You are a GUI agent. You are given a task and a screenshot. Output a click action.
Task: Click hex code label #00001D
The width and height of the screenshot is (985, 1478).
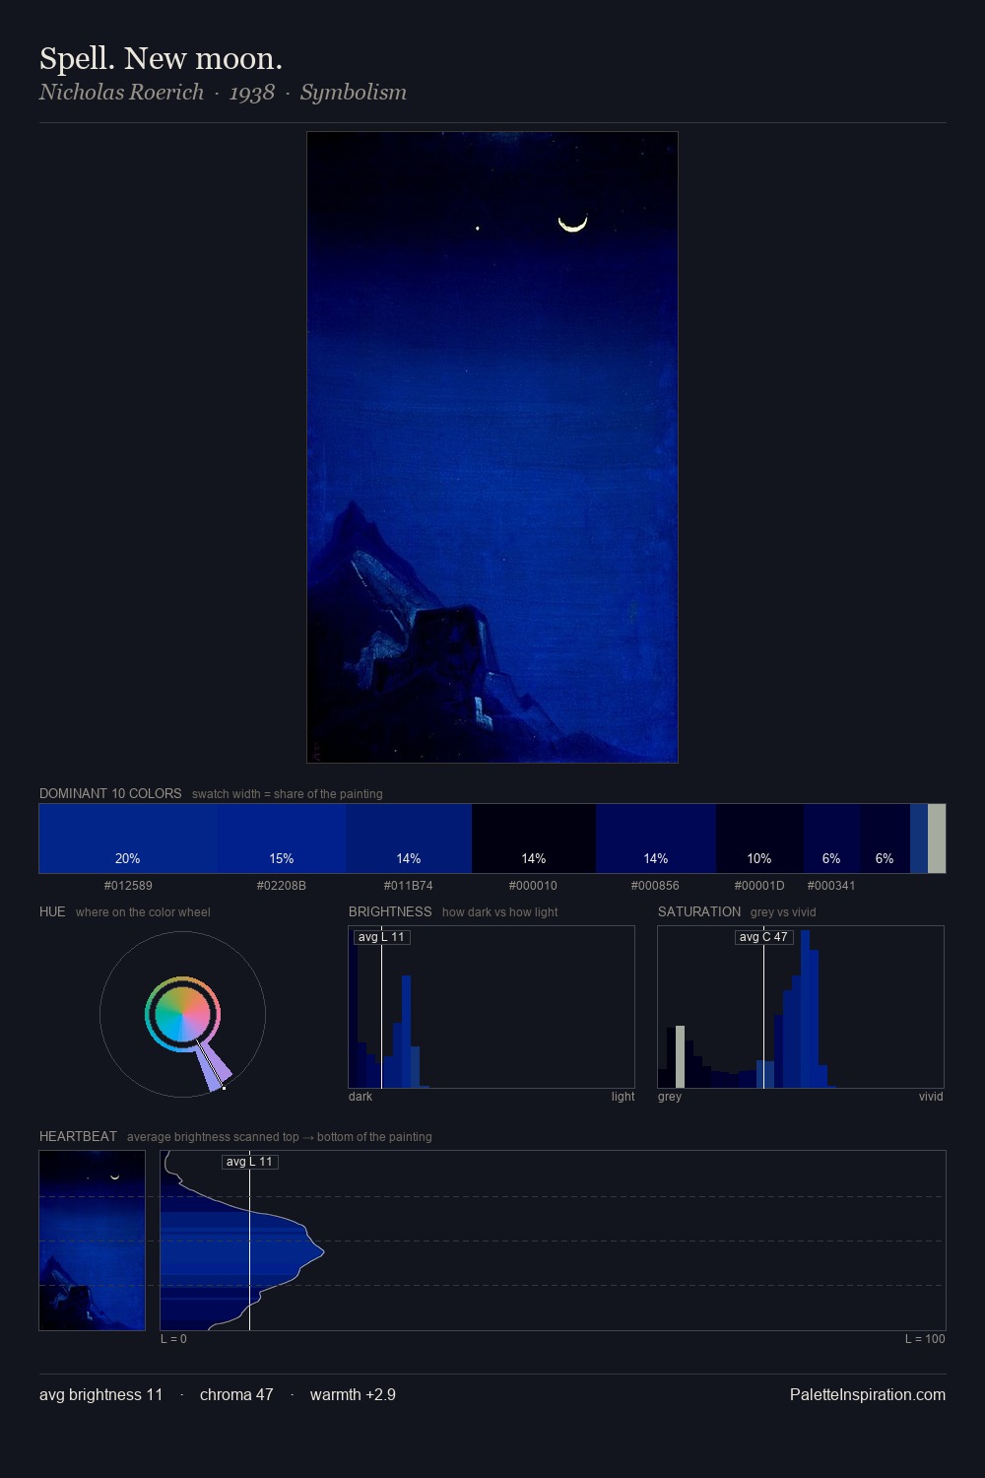[x=759, y=886]
